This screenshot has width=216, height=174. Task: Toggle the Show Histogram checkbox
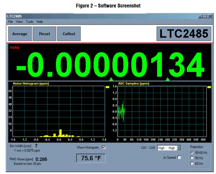pos(104,147)
